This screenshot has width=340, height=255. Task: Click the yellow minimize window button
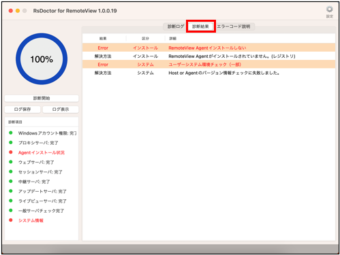pos(18,11)
